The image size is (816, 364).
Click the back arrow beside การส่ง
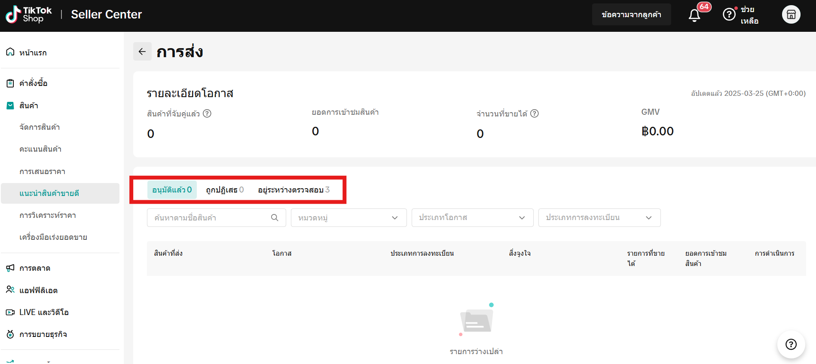[142, 52]
